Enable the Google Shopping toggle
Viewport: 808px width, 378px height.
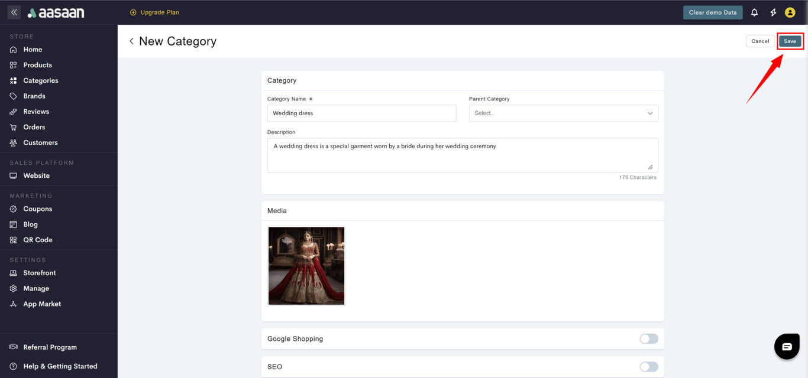[x=648, y=339]
